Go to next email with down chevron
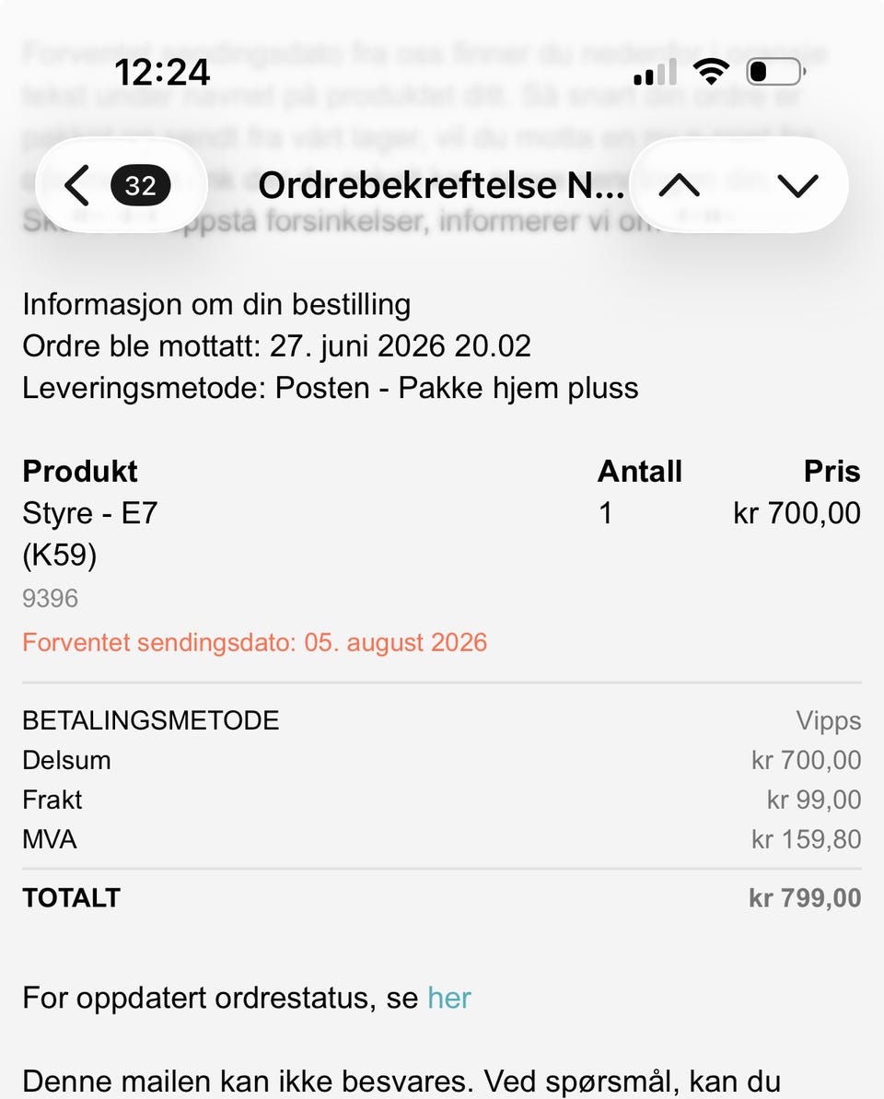 pos(797,186)
